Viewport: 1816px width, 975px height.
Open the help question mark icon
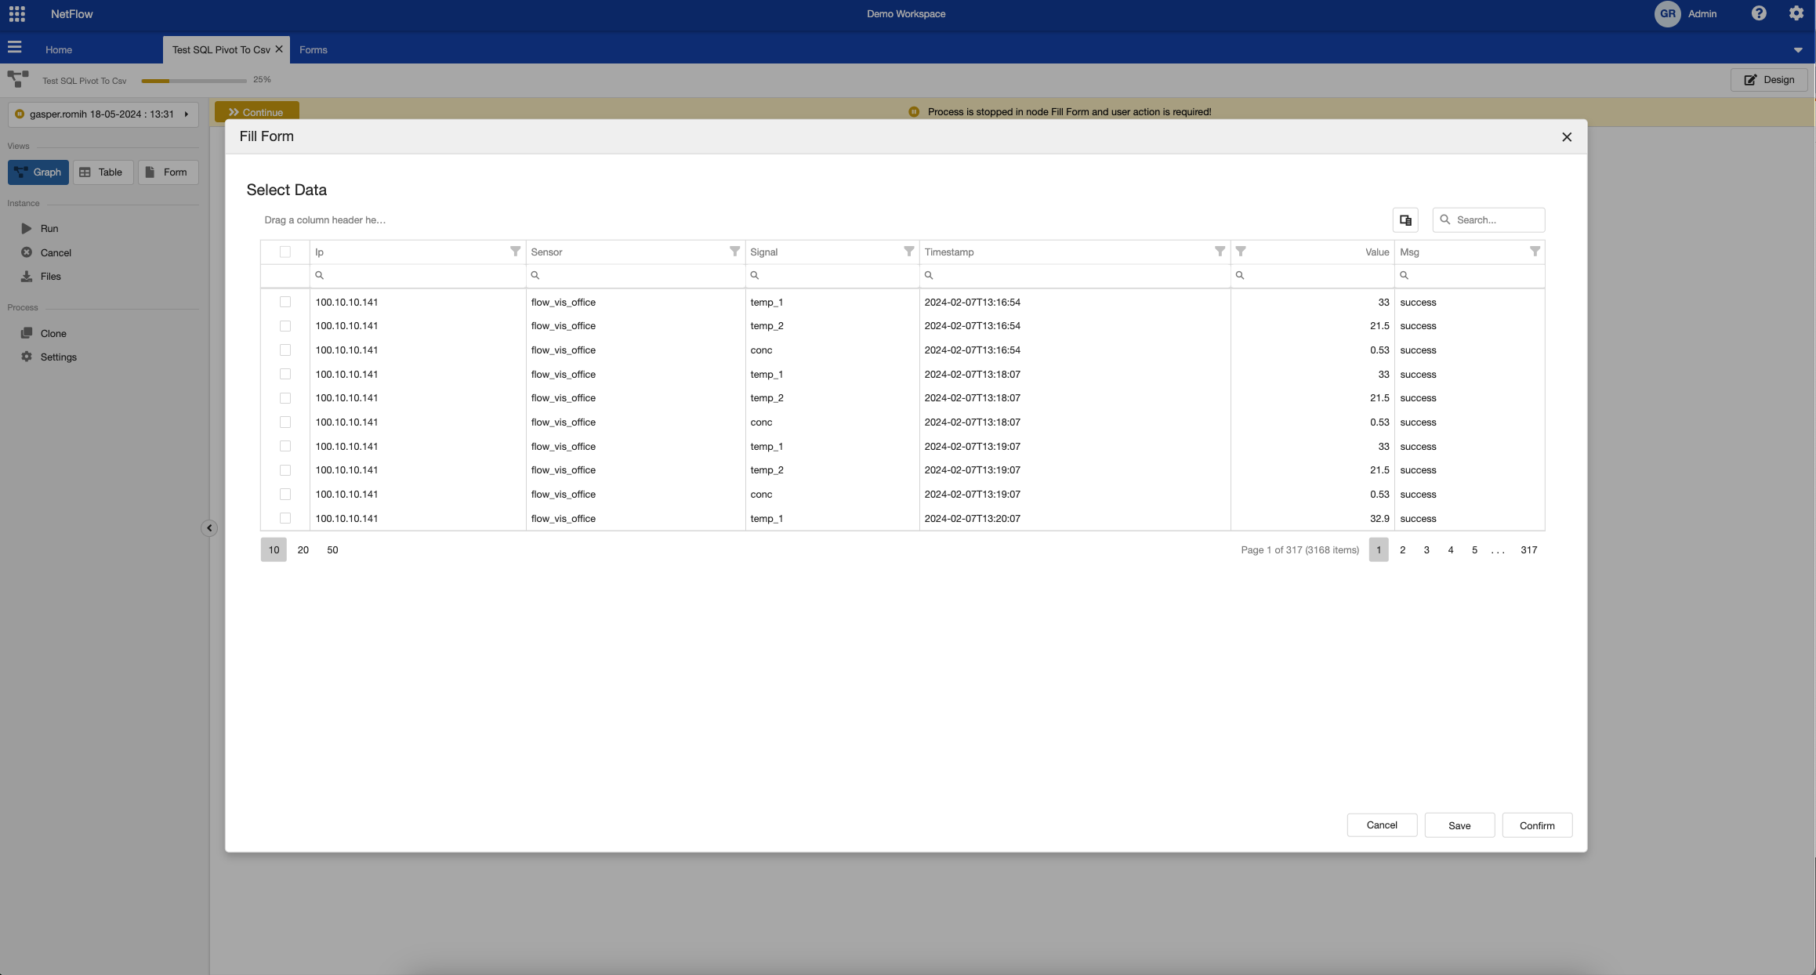tap(1759, 14)
